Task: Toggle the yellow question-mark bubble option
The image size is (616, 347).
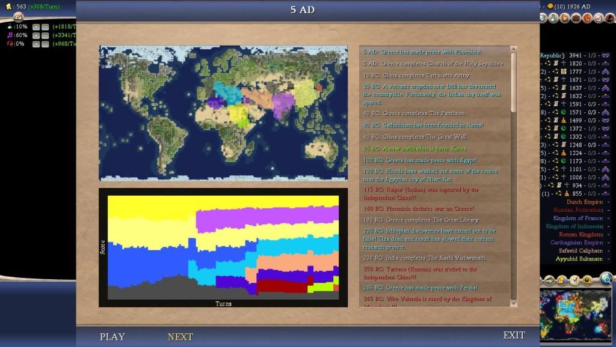Action: tap(587, 280)
